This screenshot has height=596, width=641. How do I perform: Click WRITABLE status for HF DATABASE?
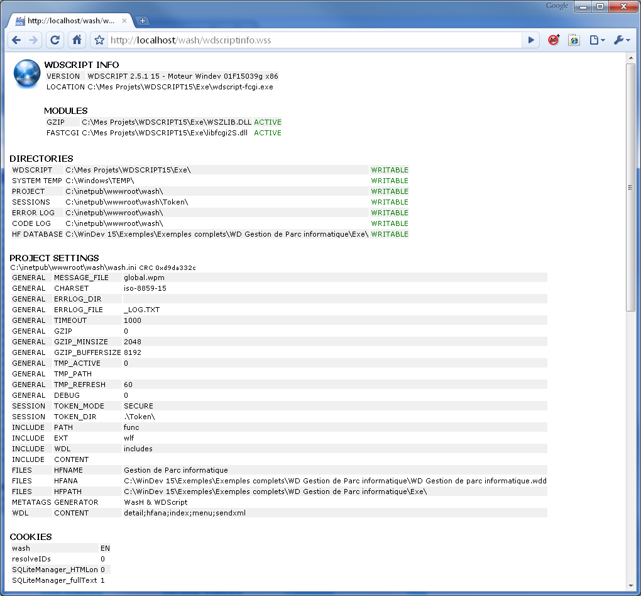tap(390, 234)
